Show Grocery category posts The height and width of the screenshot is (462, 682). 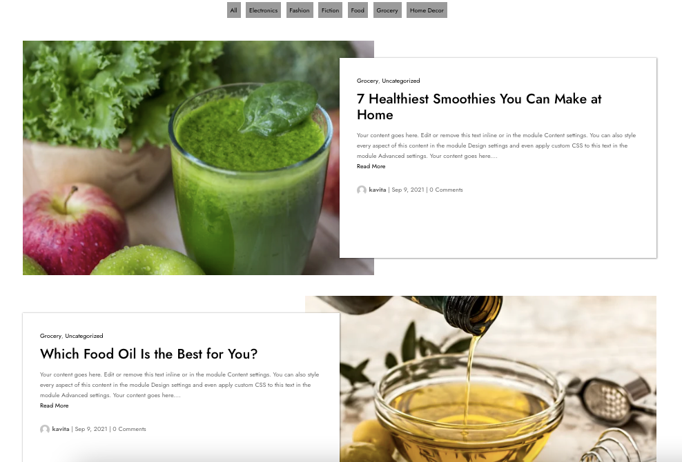(x=387, y=10)
